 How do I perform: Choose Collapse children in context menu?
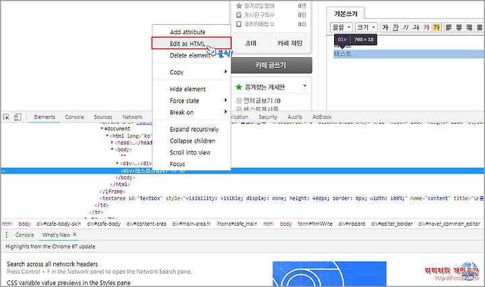tap(192, 140)
